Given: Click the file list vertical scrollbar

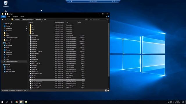Looking at the screenshot, I should tap(108, 49).
